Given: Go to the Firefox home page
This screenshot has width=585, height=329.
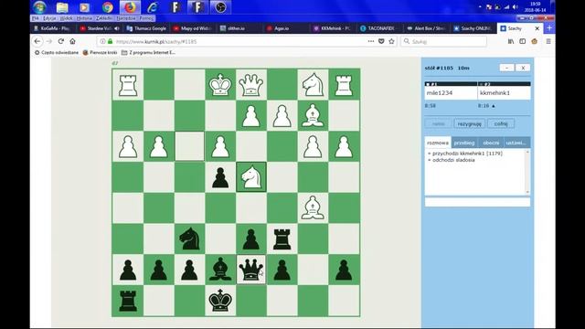Looking at the screenshot, I should (72, 41).
